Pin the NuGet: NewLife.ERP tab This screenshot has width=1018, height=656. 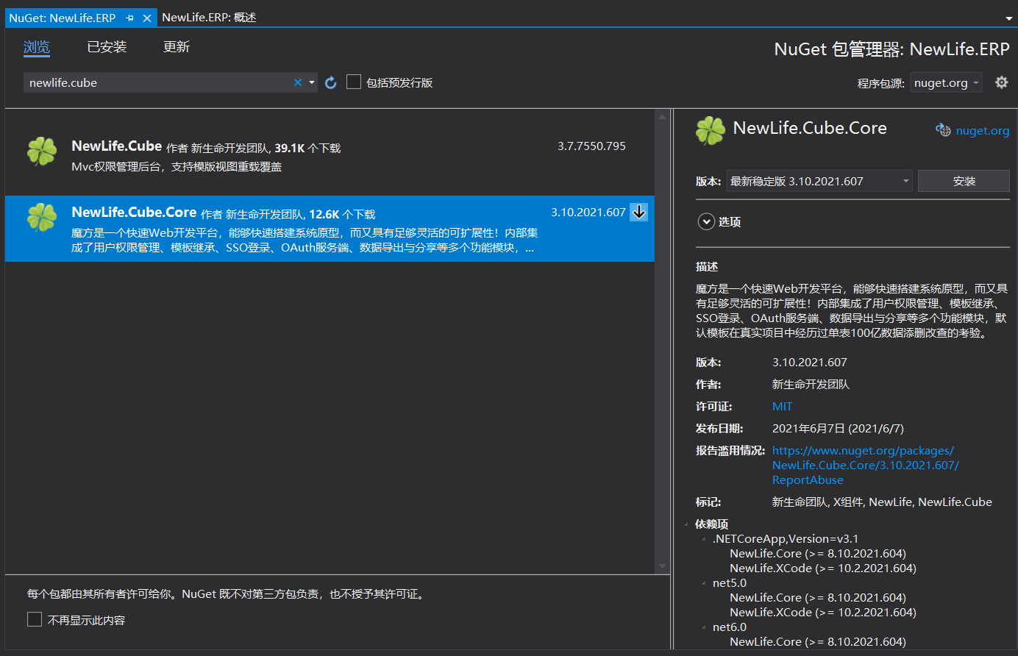point(130,18)
